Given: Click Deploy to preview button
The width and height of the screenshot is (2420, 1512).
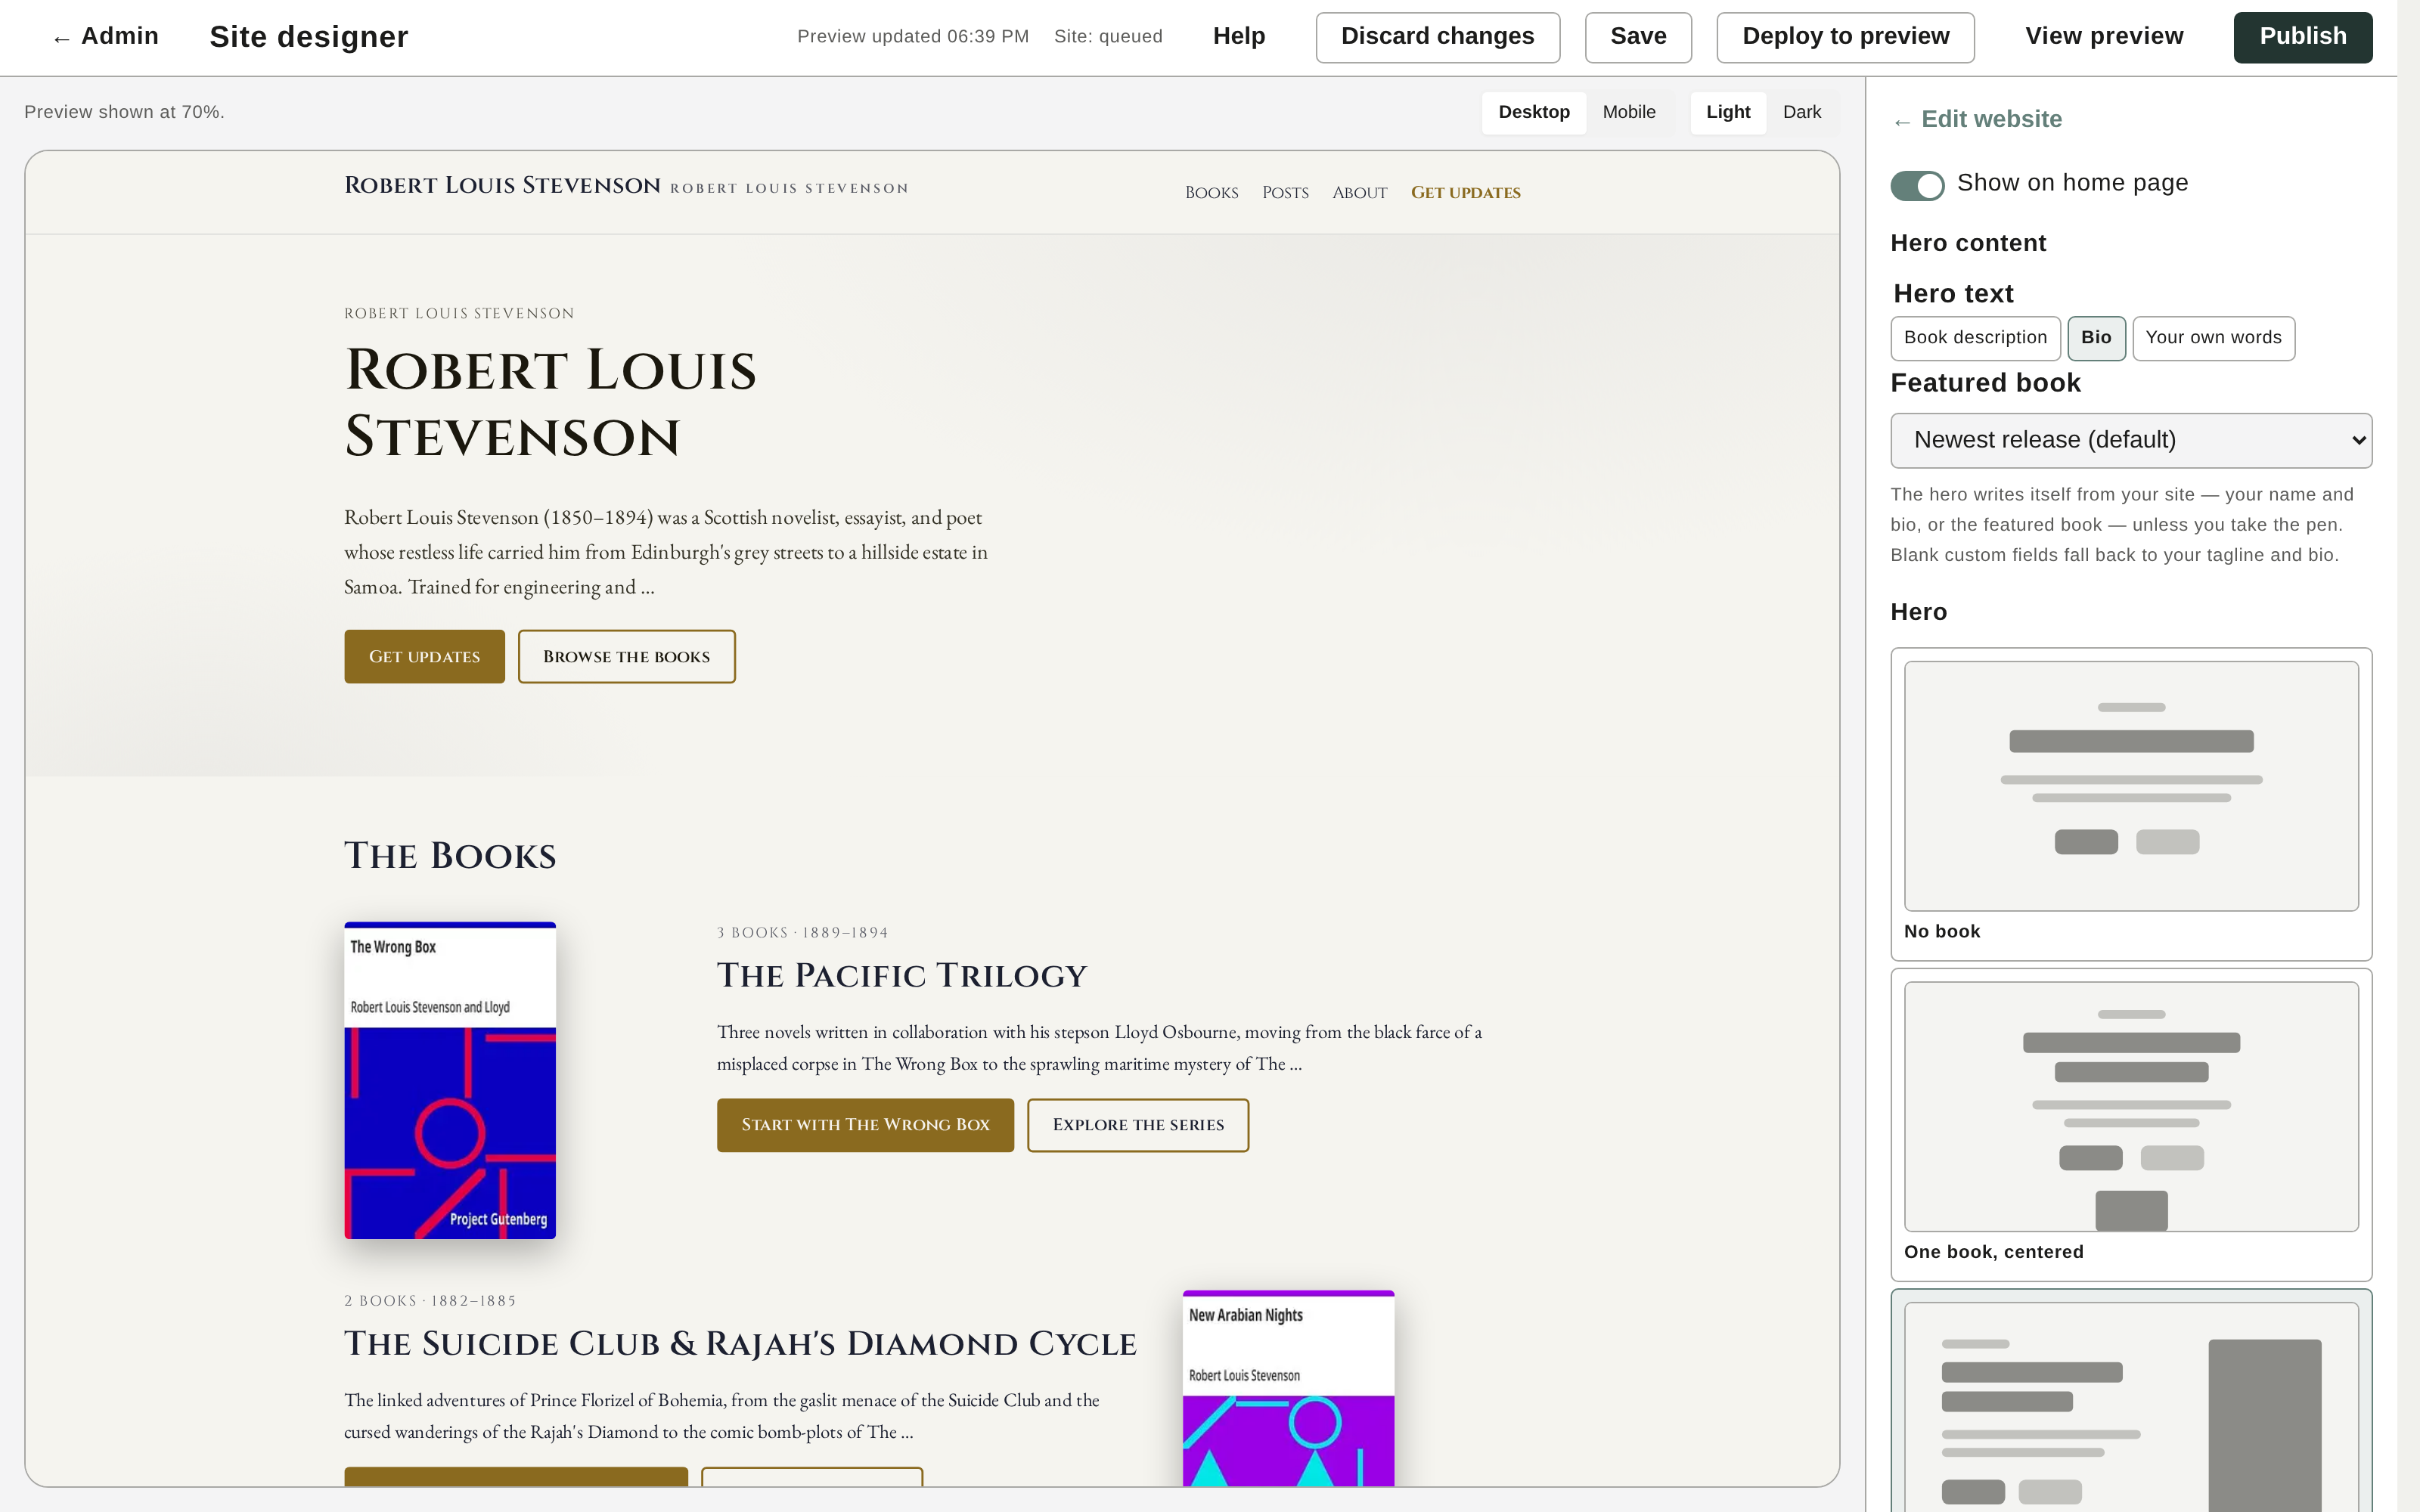Looking at the screenshot, I should pyautogui.click(x=1845, y=37).
